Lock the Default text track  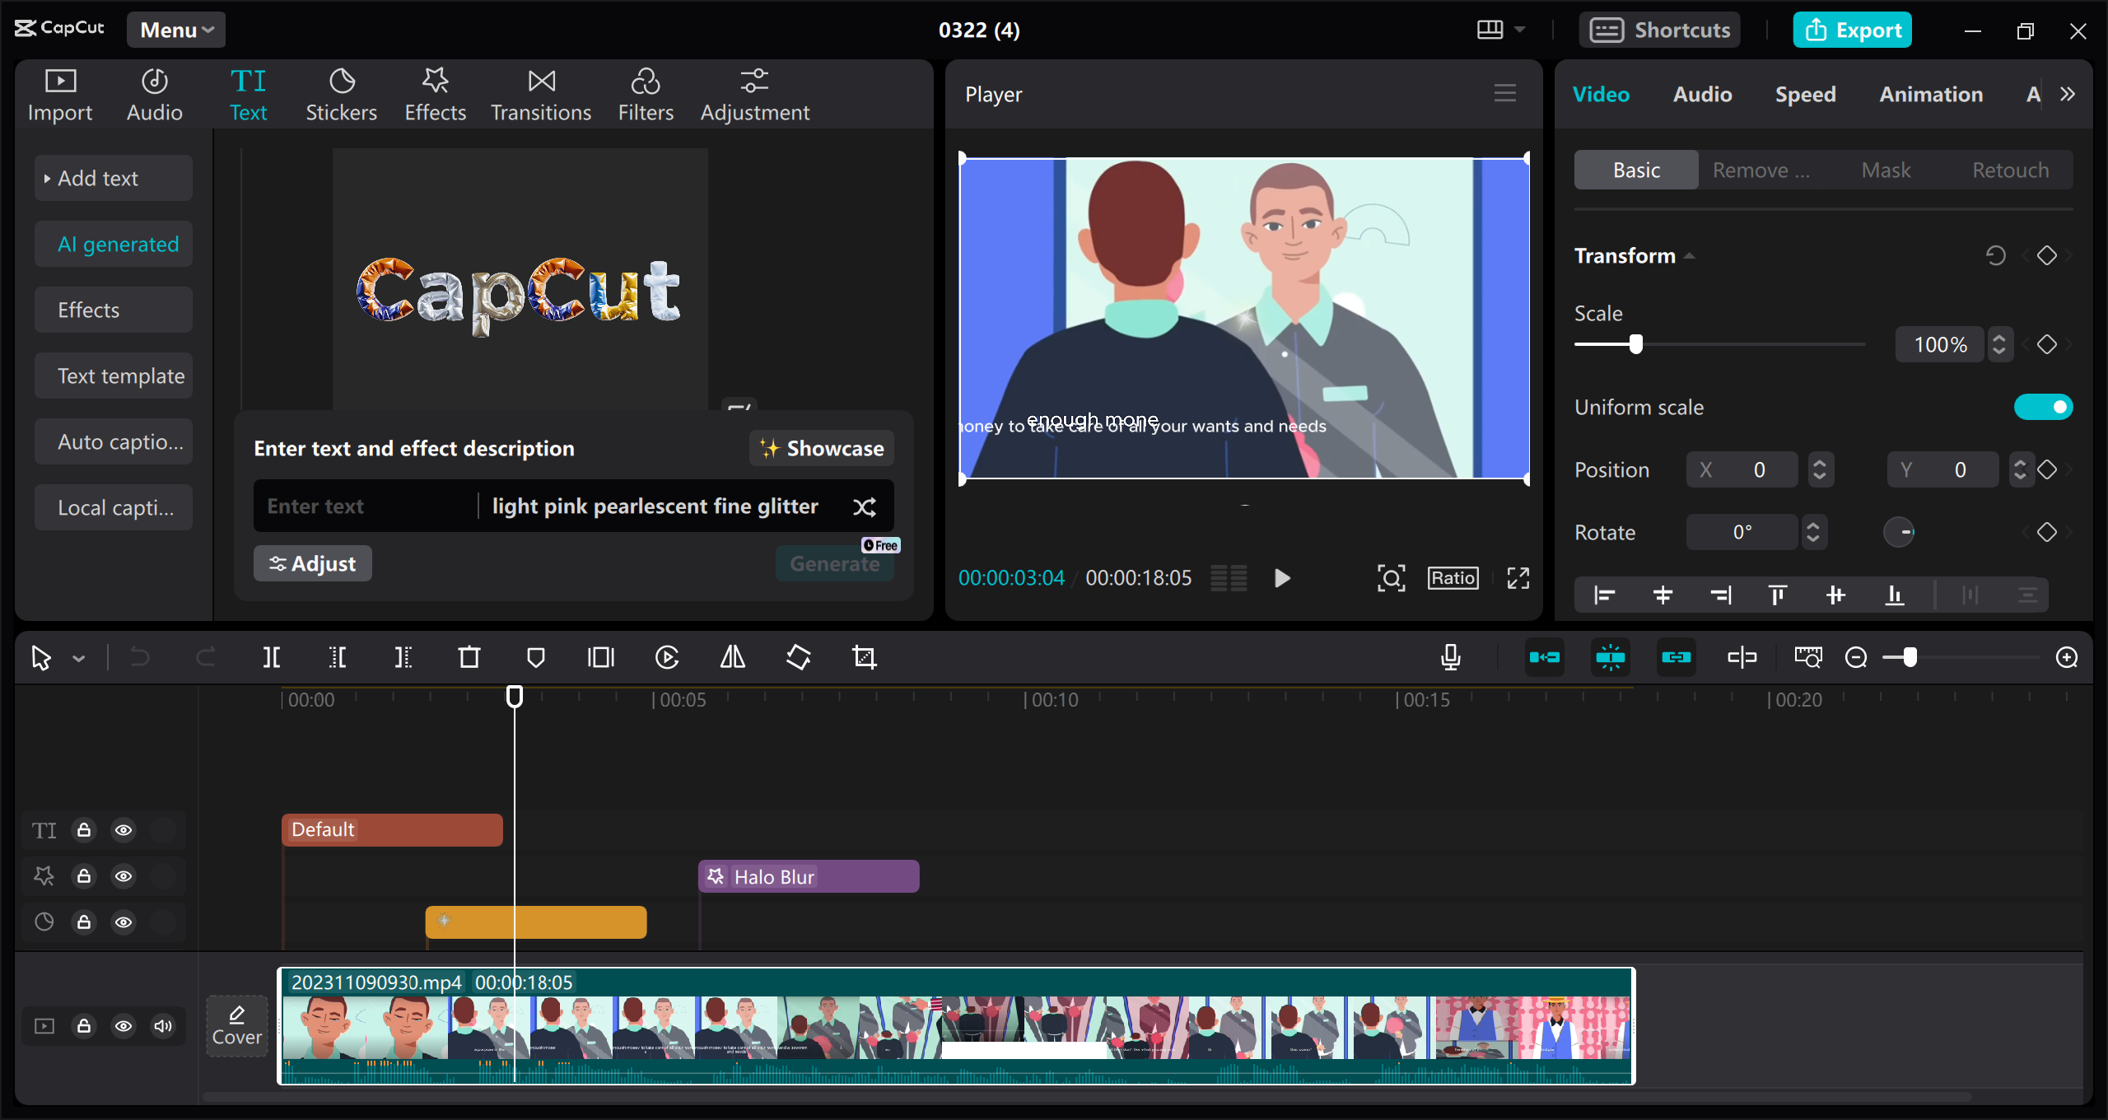(x=84, y=830)
